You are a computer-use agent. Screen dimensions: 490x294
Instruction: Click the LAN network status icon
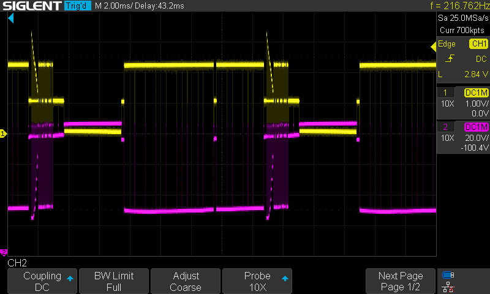click(x=448, y=287)
